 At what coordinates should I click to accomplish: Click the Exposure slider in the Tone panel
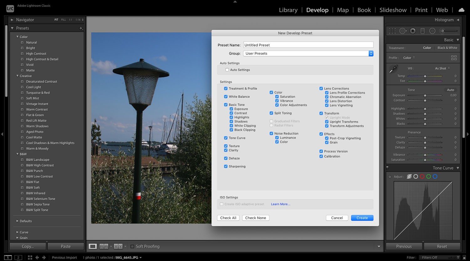(425, 95)
